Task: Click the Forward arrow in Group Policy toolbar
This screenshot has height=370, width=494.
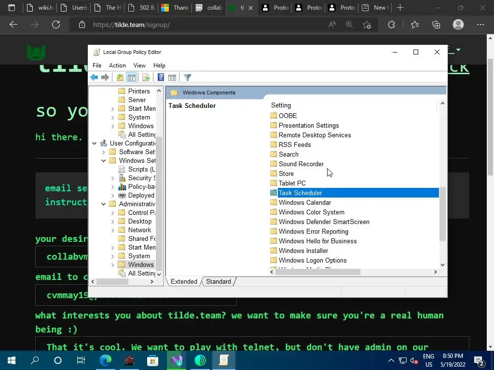Action: [x=105, y=78]
